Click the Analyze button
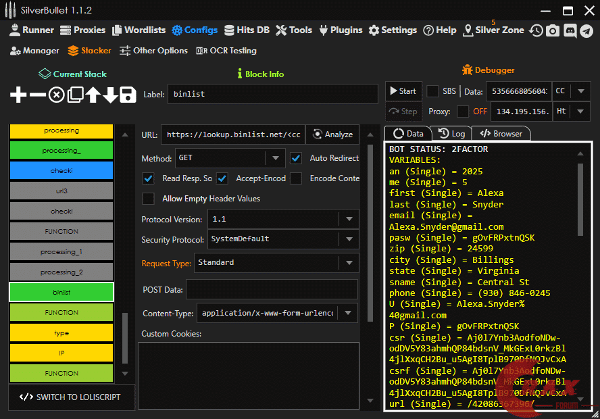 pos(332,134)
